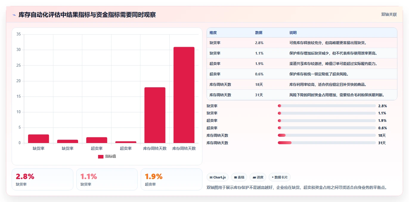Toggle the 指标值 legend swatch in the chart
The image size is (409, 202).
(x=101, y=156)
